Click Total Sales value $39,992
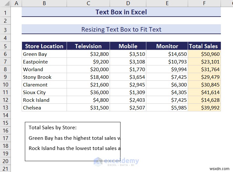This screenshot has height=172, width=233. tap(204, 108)
